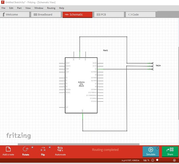Click the Part1 label
The height and width of the screenshot is (164, 179).
[x=105, y=51]
